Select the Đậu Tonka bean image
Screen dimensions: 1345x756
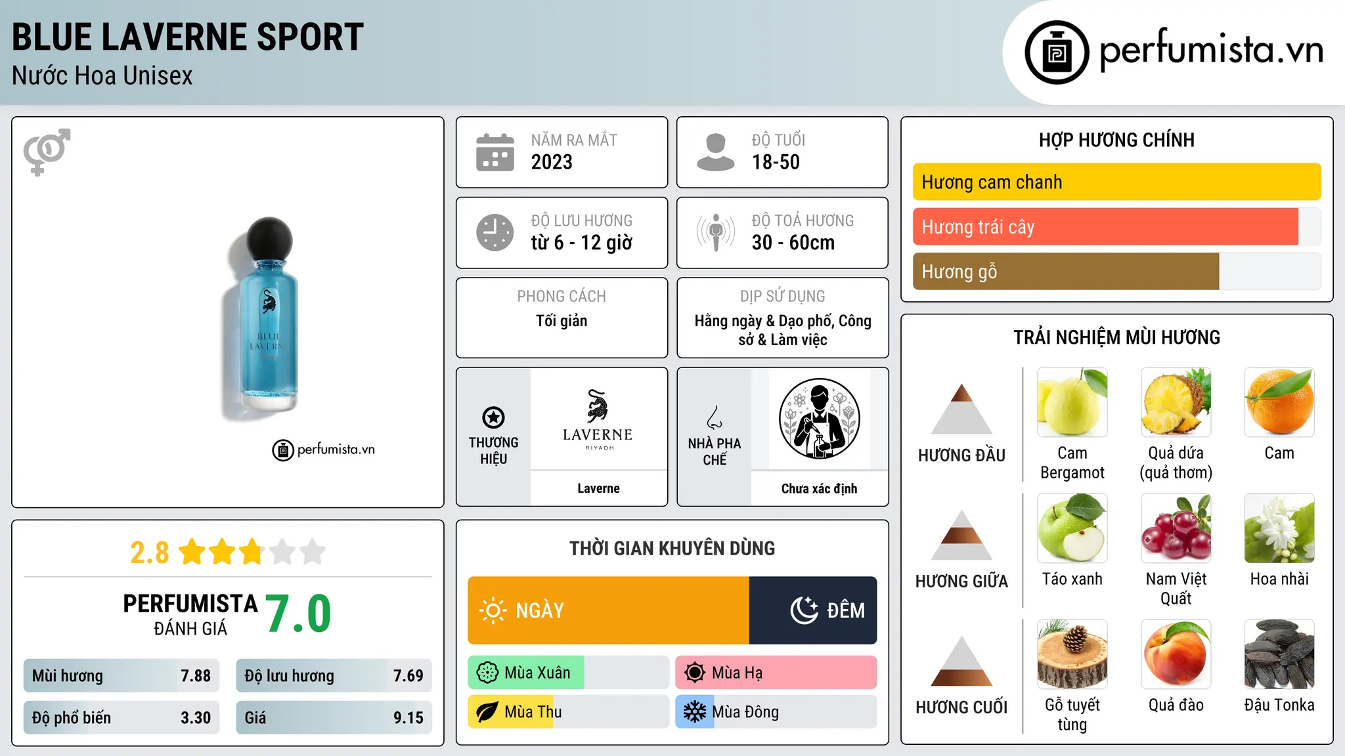click(x=1279, y=654)
